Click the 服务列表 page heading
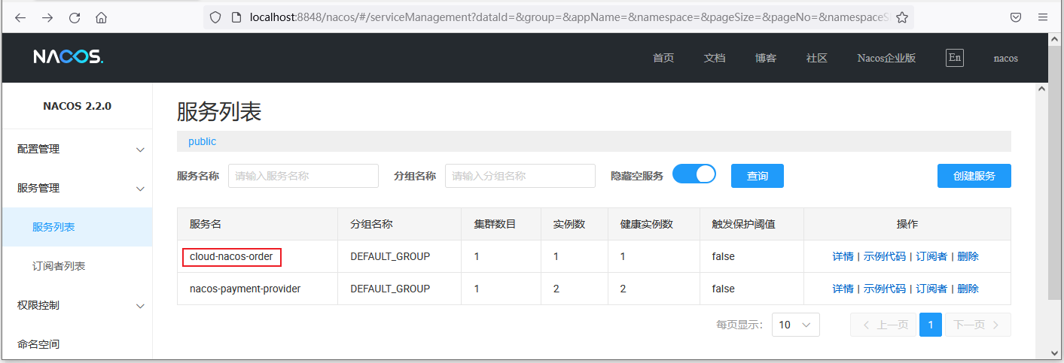Screen dimensions: 1064x363 (219, 112)
